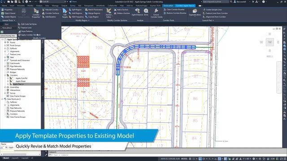Image resolution: width=287 pixels, height=161 pixels.
Task: Click the Copy Region tool
Action: pyautogui.click(x=92, y=17)
